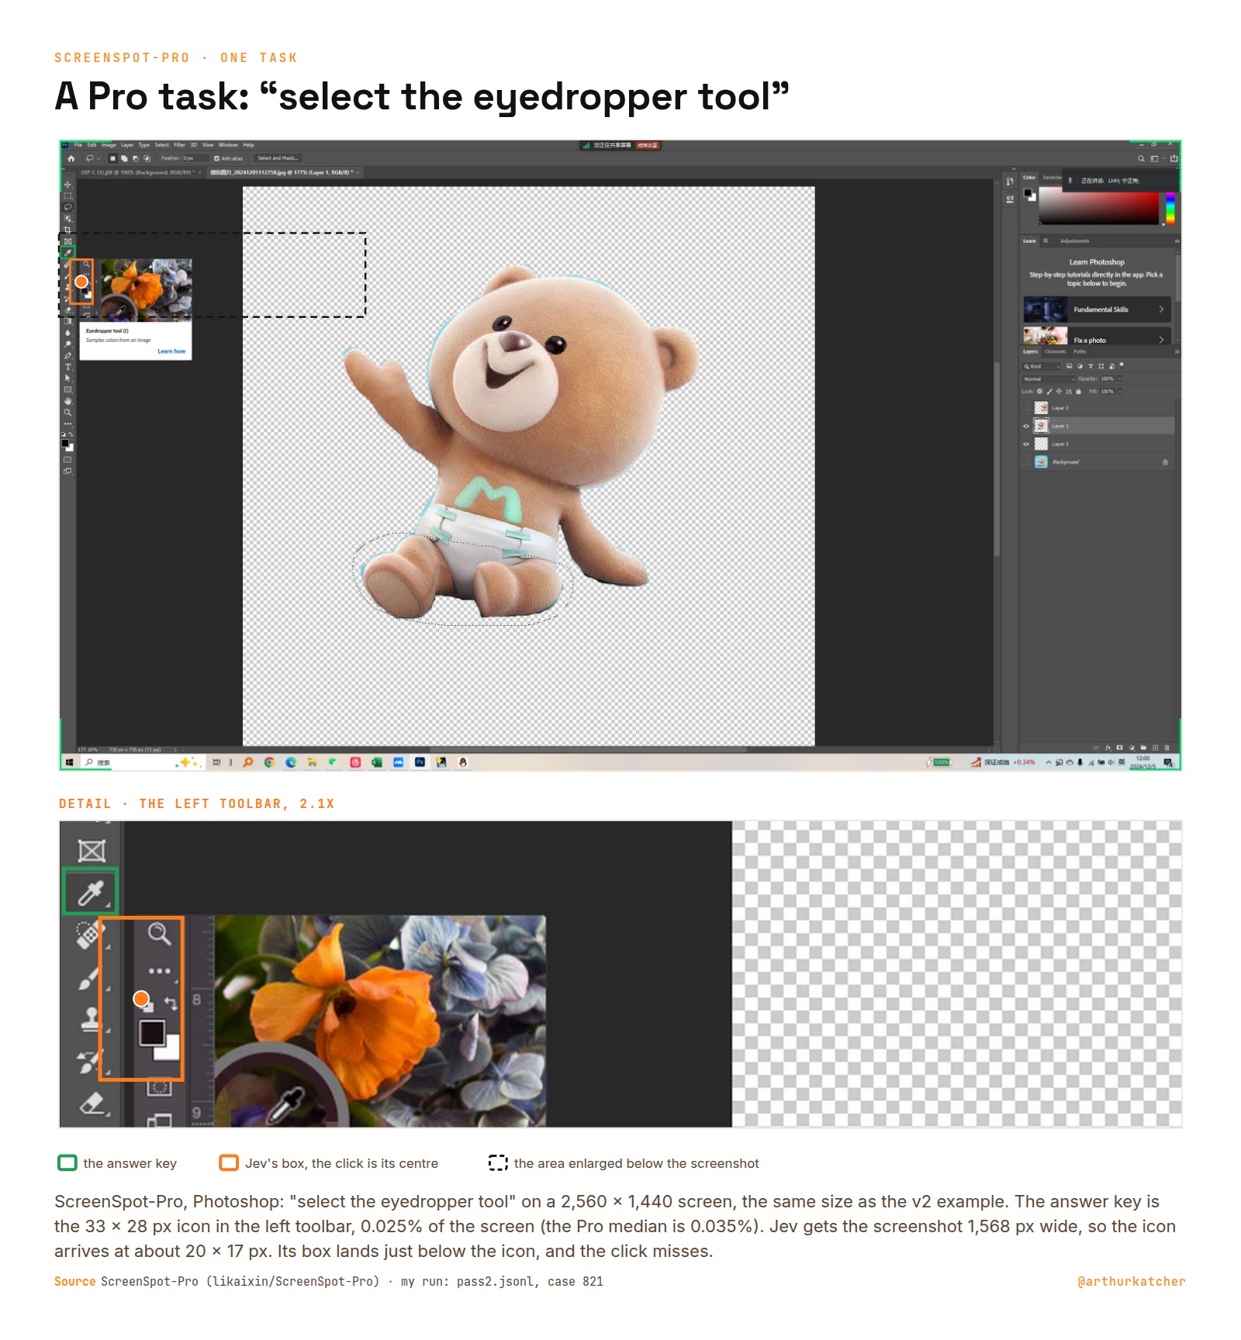1241x1340 pixels.
Task: Open the Opacity slider dropdown arrow
Action: 1120,379
